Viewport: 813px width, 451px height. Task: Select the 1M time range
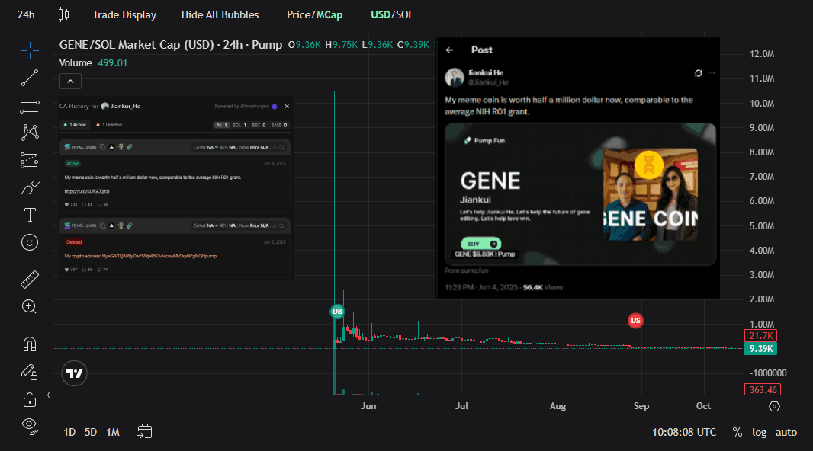[113, 432]
